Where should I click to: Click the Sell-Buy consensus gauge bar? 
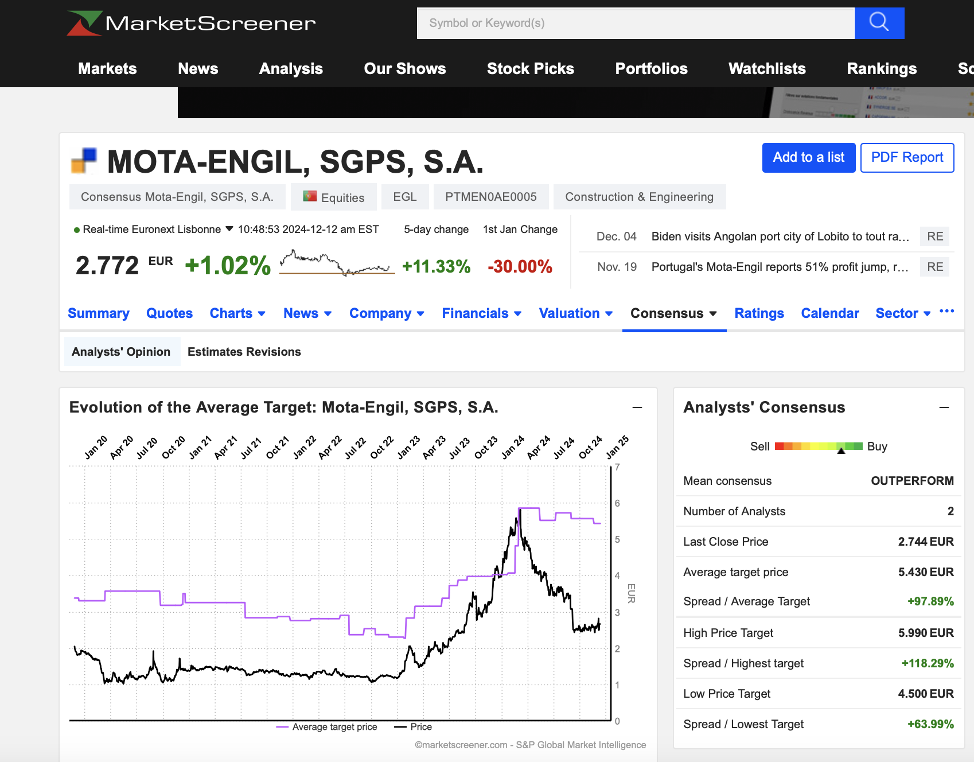point(819,446)
